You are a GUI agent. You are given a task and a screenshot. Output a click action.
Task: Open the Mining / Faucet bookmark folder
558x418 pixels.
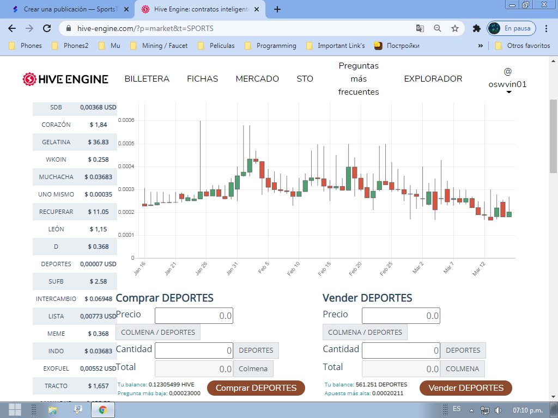tap(159, 46)
